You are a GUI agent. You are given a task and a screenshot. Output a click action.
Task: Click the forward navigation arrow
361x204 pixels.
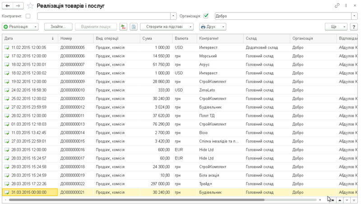click(18, 5)
